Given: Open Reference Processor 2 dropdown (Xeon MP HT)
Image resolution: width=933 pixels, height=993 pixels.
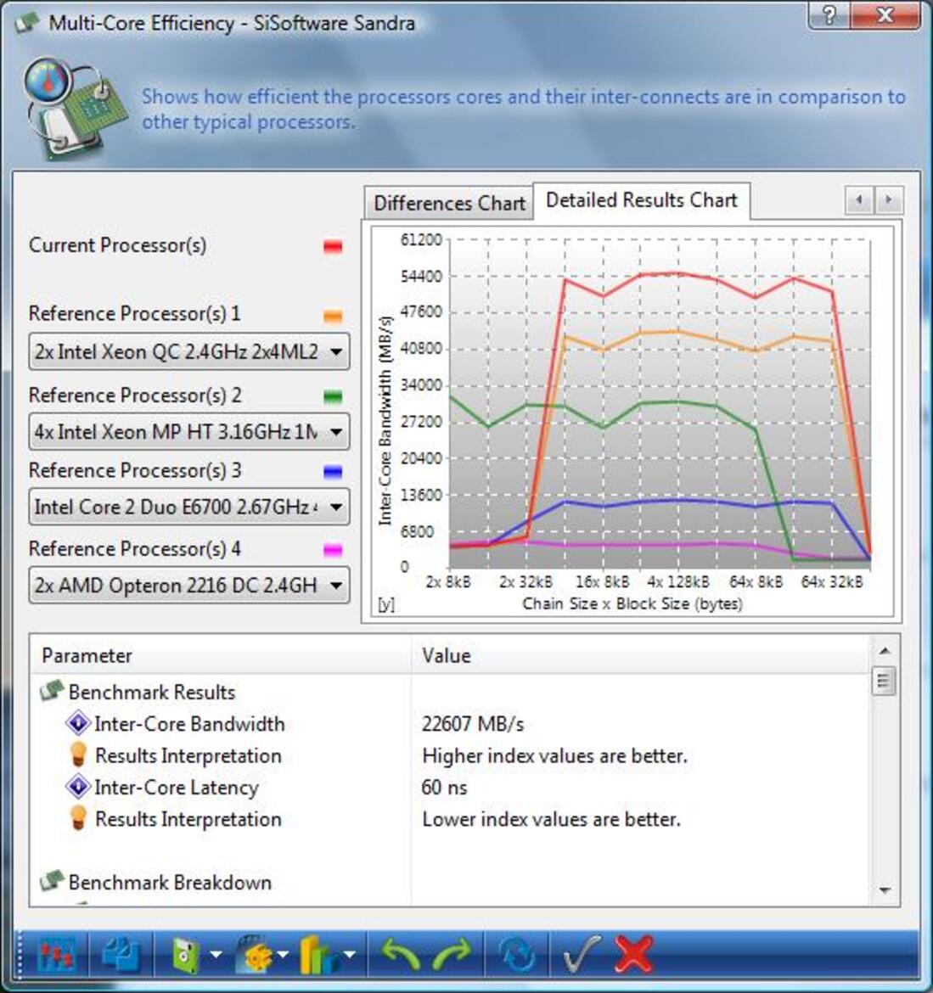Looking at the screenshot, I should pyautogui.click(x=188, y=432).
